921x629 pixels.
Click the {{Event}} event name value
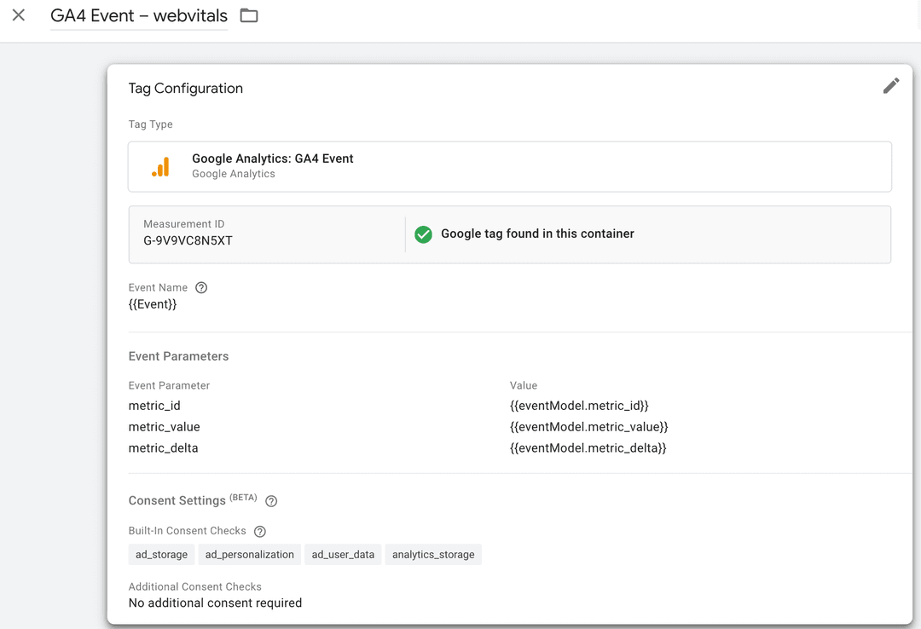click(153, 304)
